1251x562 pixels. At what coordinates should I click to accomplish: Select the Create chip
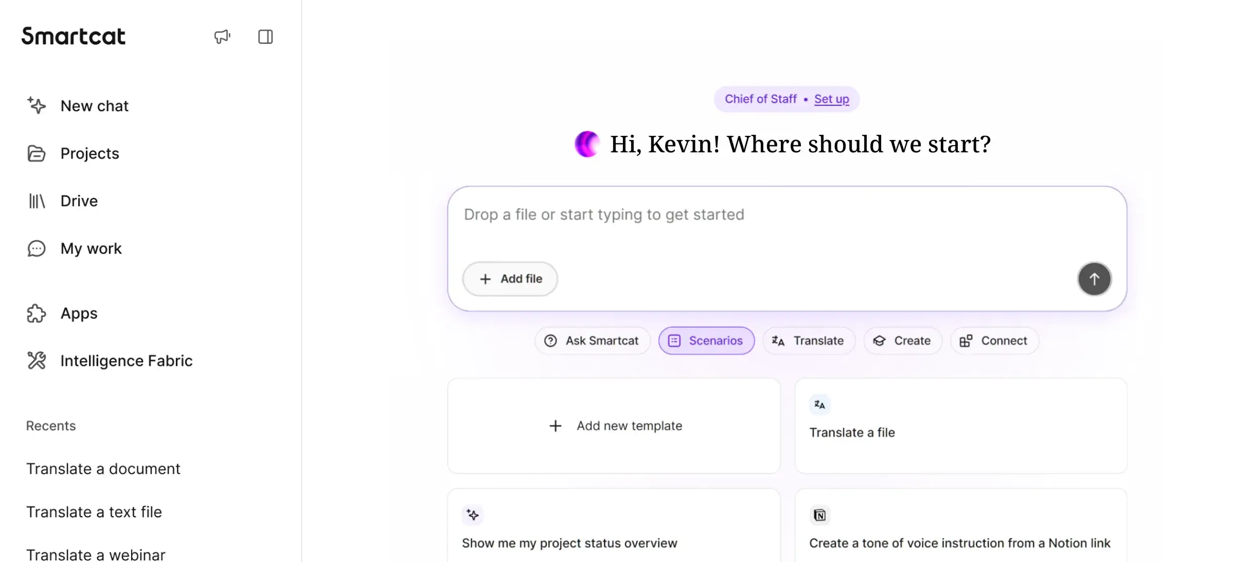coord(903,341)
